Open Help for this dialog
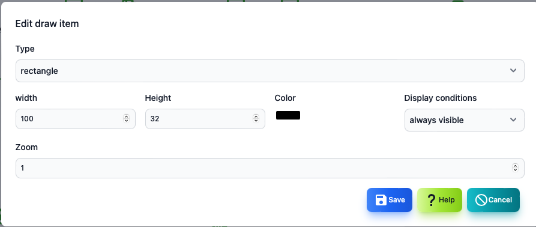The width and height of the screenshot is (536, 227). [x=439, y=200]
